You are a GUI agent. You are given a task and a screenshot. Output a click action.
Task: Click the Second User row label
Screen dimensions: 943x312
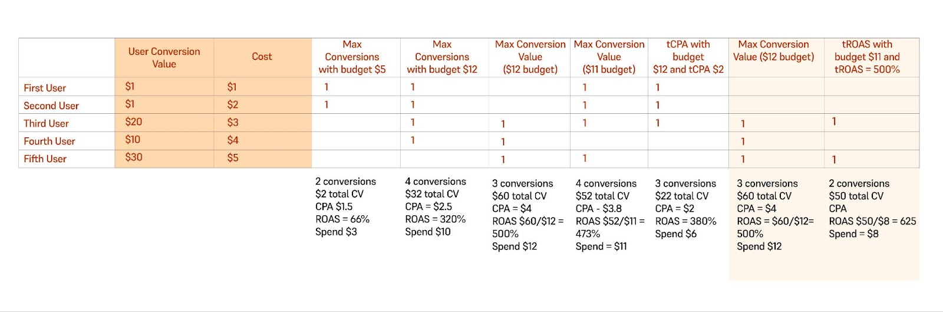pyautogui.click(x=51, y=106)
